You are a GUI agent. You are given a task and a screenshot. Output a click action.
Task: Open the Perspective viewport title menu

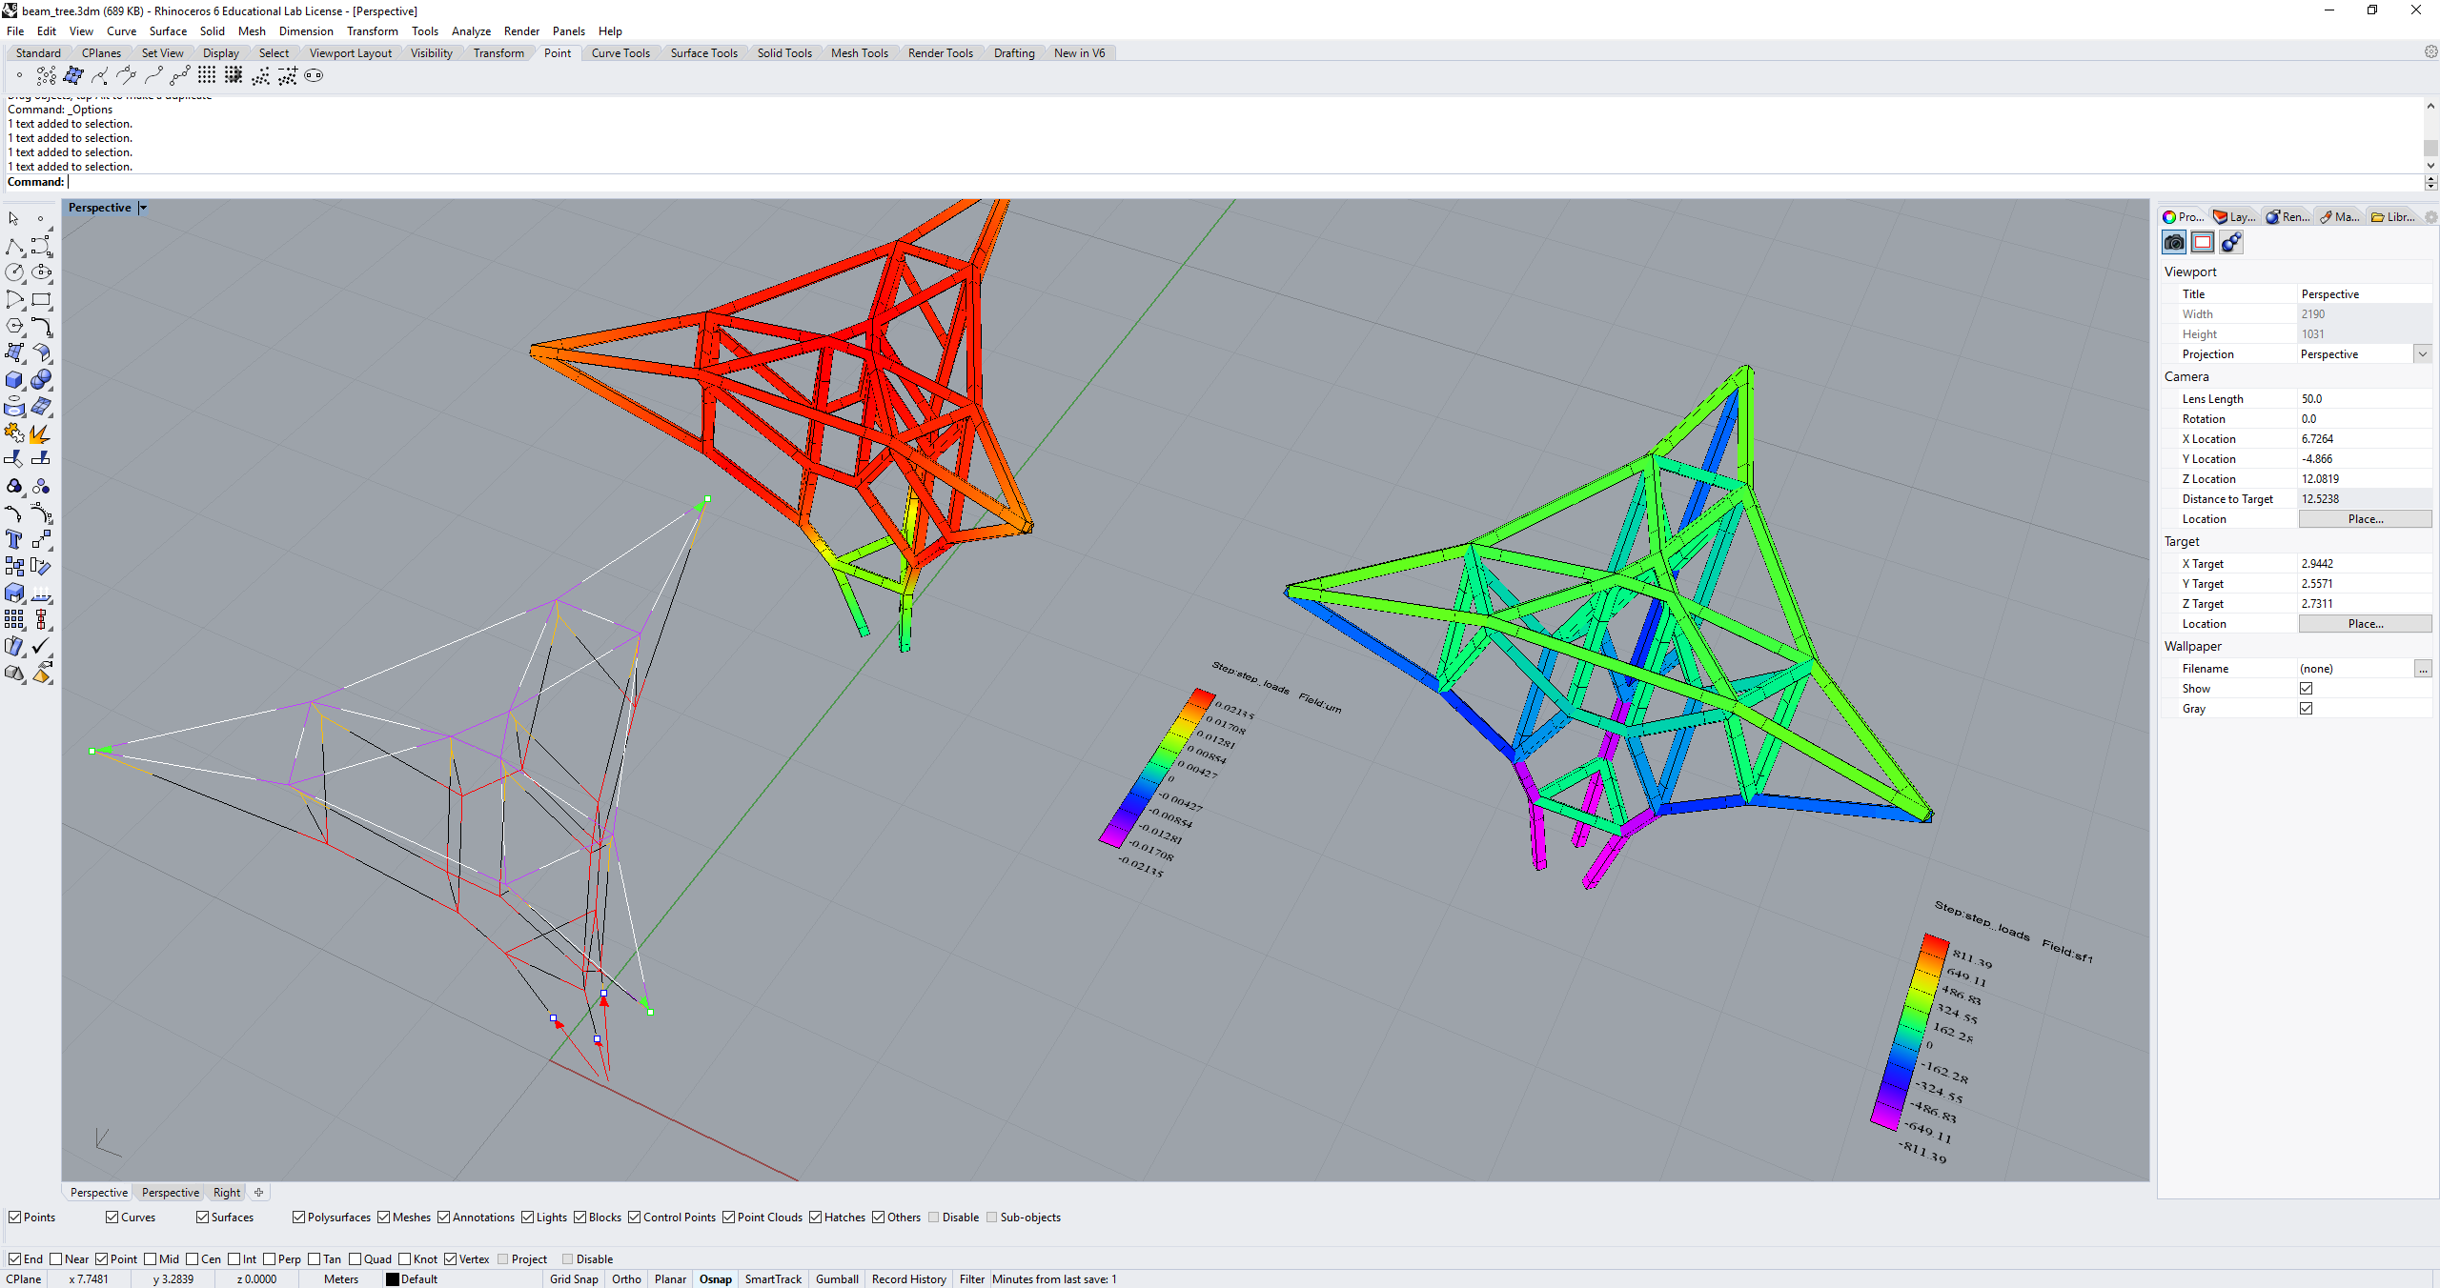(x=142, y=207)
